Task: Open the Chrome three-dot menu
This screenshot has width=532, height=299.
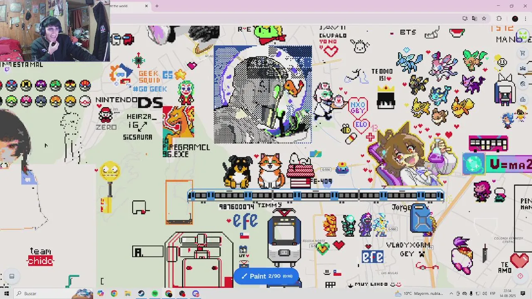Action: pyautogui.click(x=526, y=18)
